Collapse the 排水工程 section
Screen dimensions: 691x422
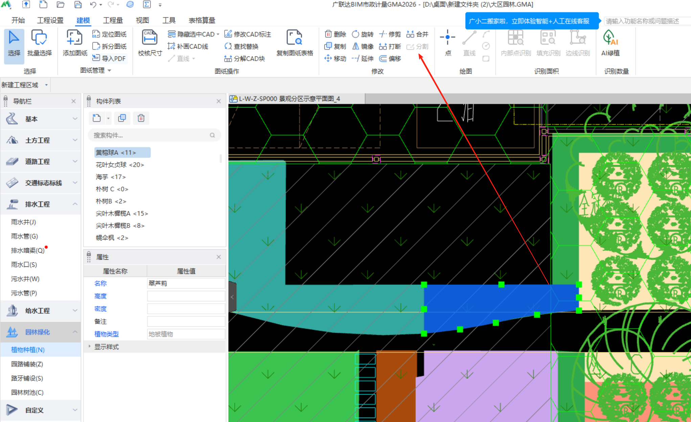(x=41, y=204)
